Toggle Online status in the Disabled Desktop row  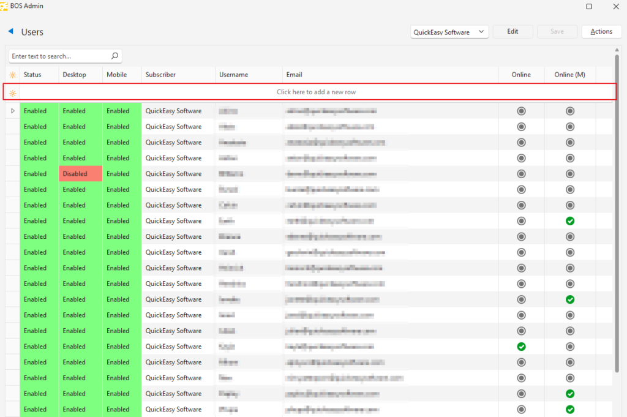(521, 174)
